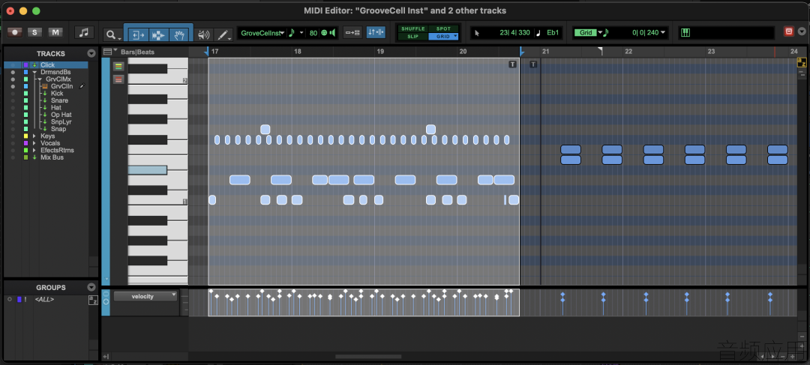Select the Kick track
This screenshot has width=810, height=365.
57,94
